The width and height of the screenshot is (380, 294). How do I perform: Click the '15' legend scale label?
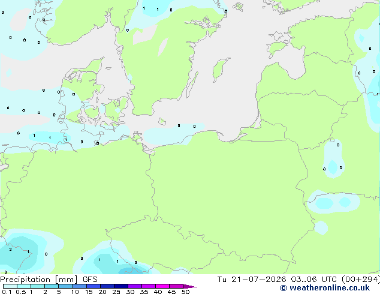click(89, 292)
